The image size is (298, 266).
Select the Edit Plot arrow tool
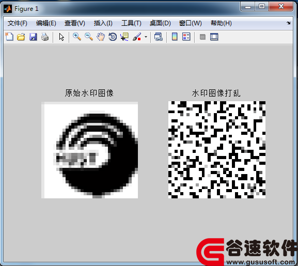coord(61,37)
